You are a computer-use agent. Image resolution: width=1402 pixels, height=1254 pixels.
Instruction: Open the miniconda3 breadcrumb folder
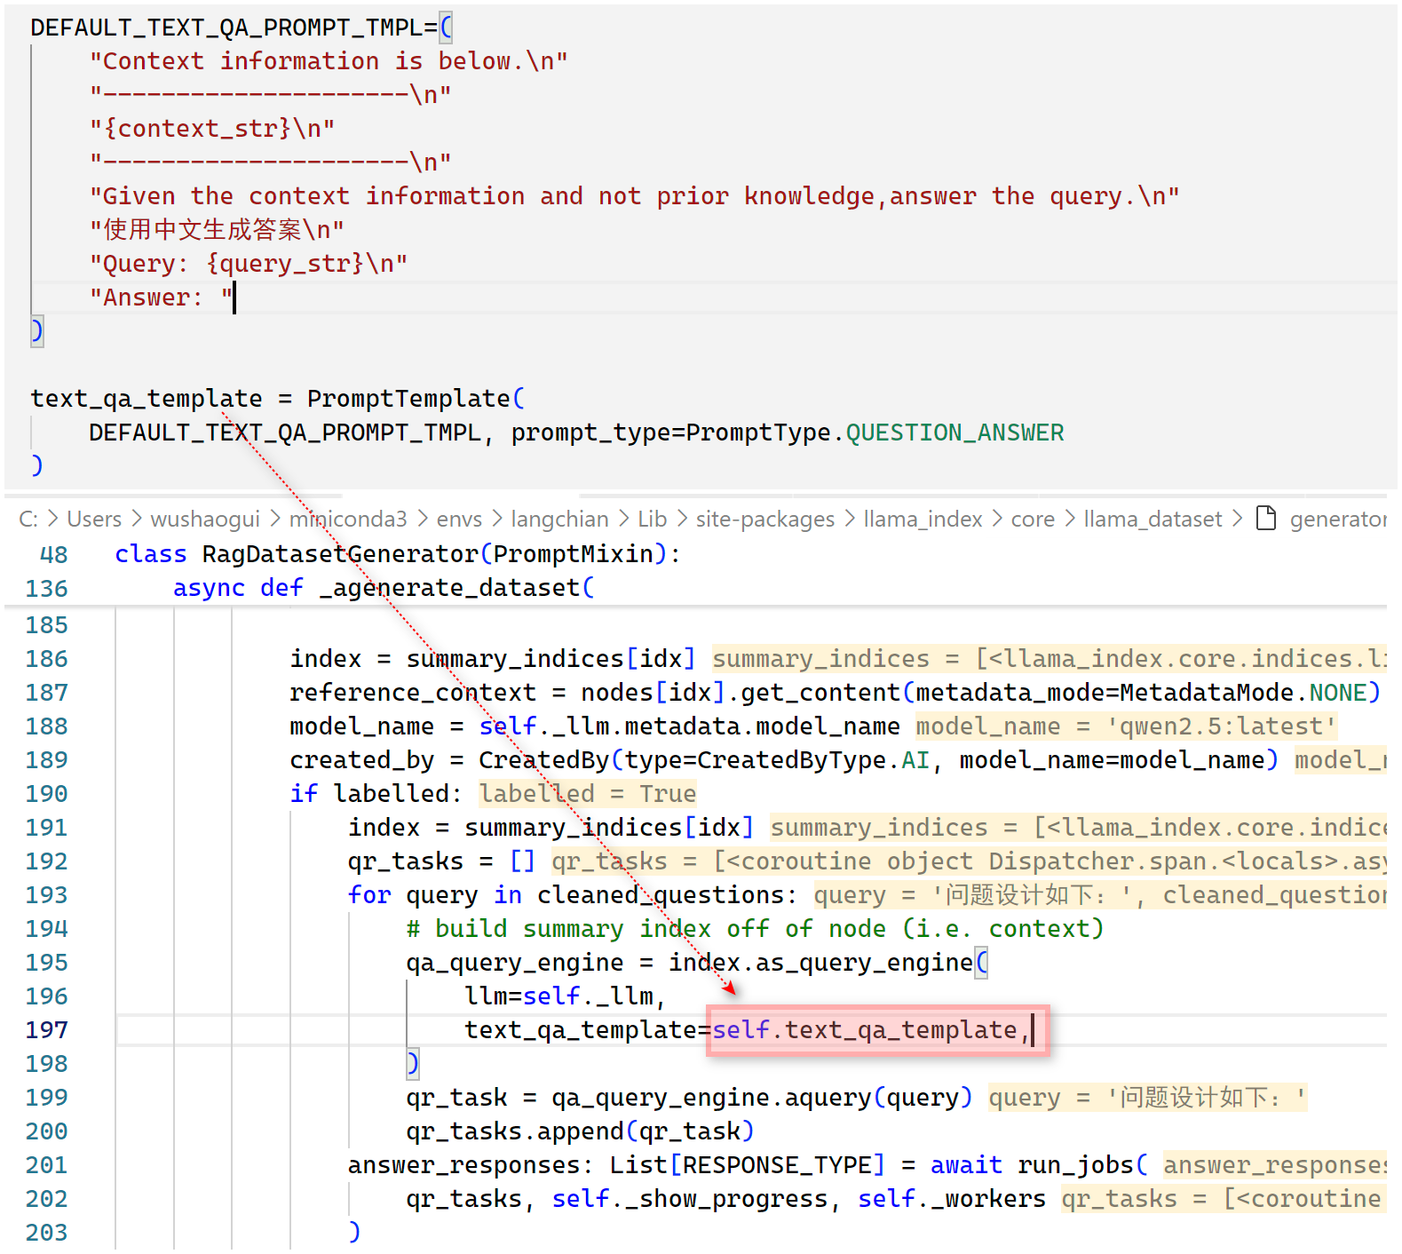coord(348,519)
